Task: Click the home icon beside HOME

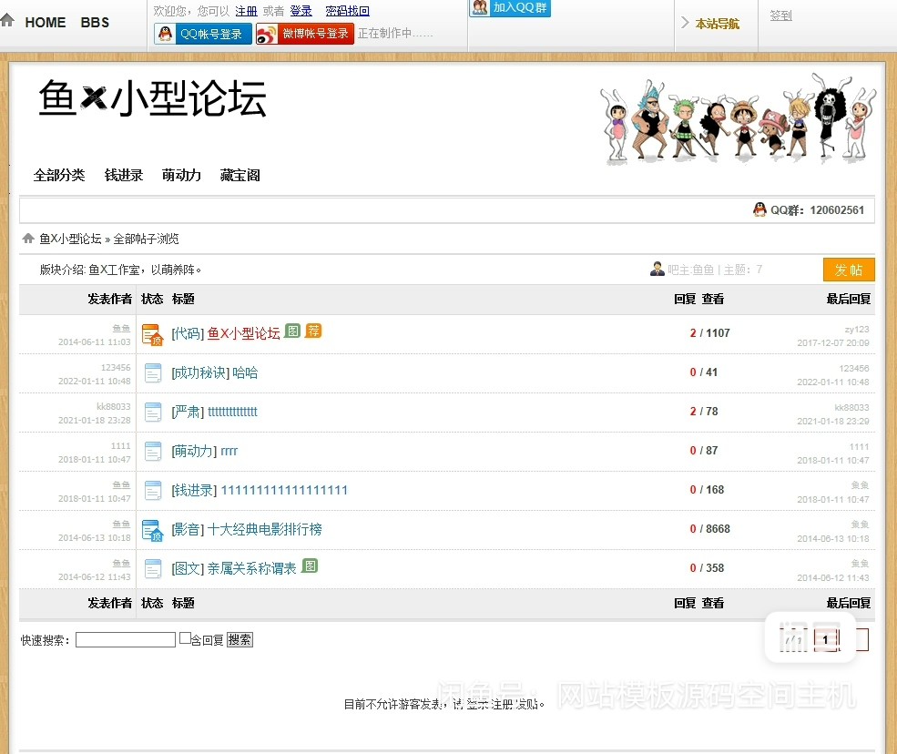Action: [x=7, y=20]
